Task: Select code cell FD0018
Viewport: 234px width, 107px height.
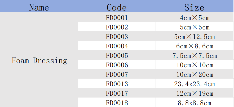Action: pyautogui.click(x=117, y=102)
